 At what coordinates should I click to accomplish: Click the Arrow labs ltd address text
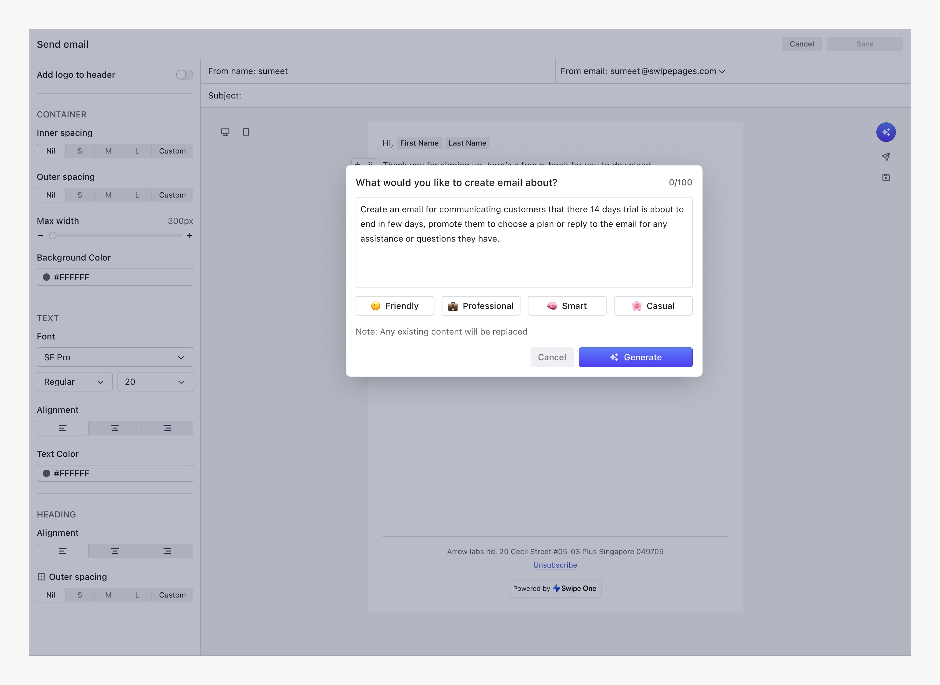click(x=555, y=551)
